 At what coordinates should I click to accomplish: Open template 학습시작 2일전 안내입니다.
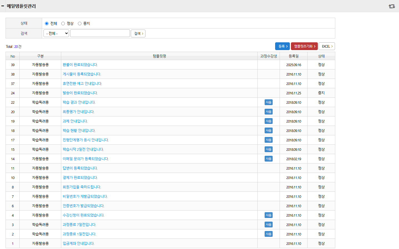pyautogui.click(x=83, y=149)
